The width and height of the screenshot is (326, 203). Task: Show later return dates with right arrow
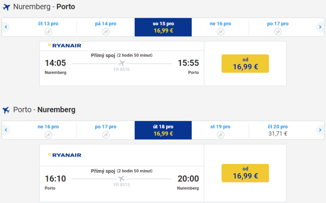pyautogui.click(x=320, y=130)
